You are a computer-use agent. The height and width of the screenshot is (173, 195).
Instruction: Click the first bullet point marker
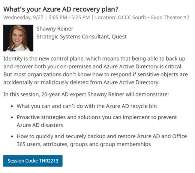(12, 106)
